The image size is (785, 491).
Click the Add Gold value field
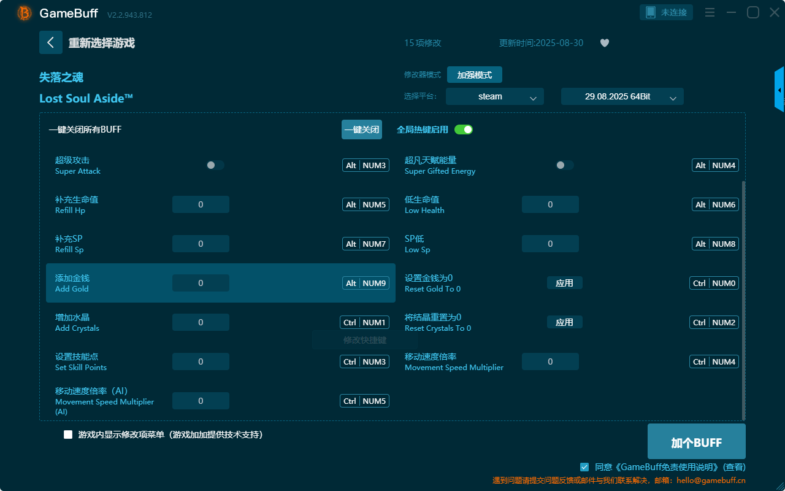tap(201, 283)
